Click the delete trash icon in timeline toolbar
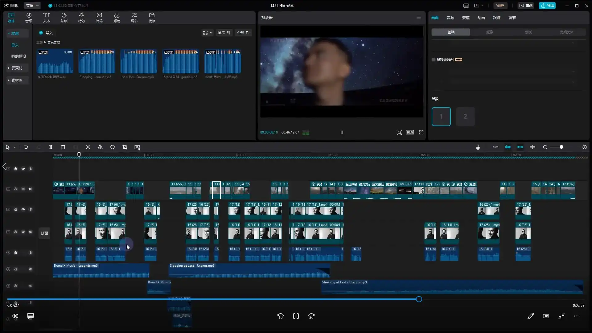 [63, 147]
